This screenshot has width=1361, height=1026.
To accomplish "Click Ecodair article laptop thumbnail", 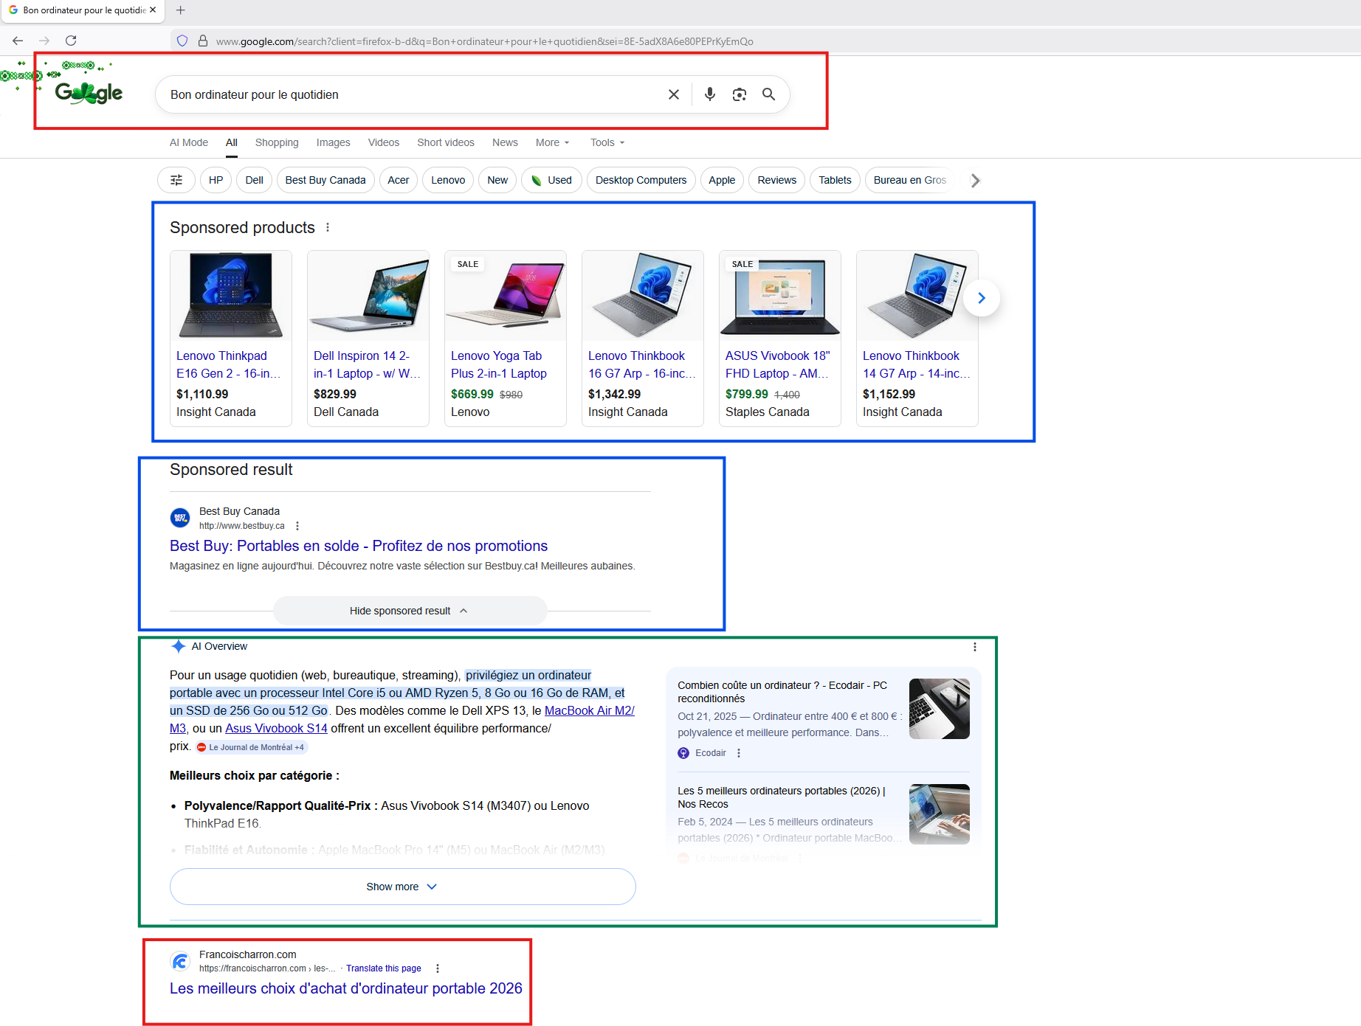I will click(x=939, y=709).
